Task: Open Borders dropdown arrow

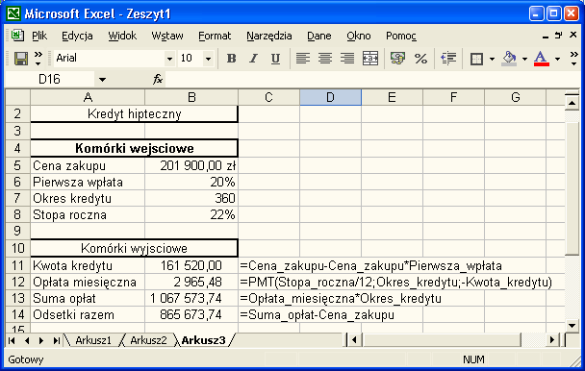Action: [x=492, y=59]
